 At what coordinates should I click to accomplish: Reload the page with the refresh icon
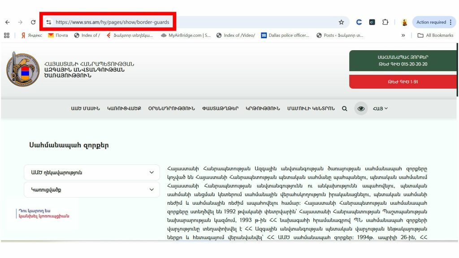[x=33, y=22]
